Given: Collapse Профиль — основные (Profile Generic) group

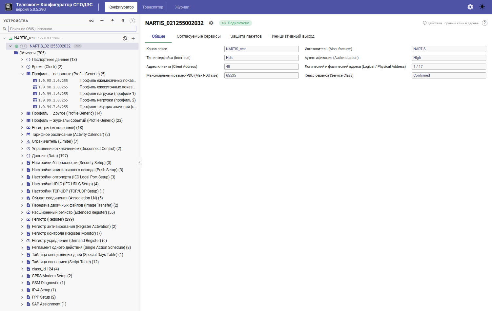Looking at the screenshot, I should click(x=22, y=74).
